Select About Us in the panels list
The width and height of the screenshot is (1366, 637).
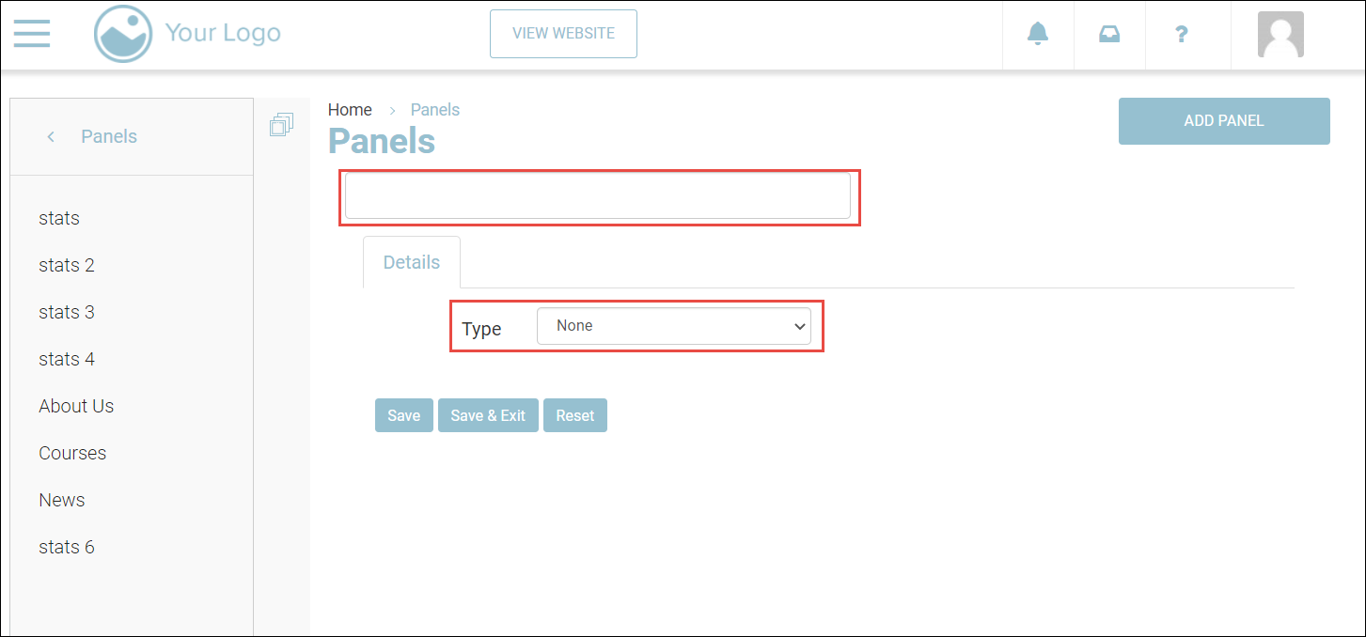point(76,406)
